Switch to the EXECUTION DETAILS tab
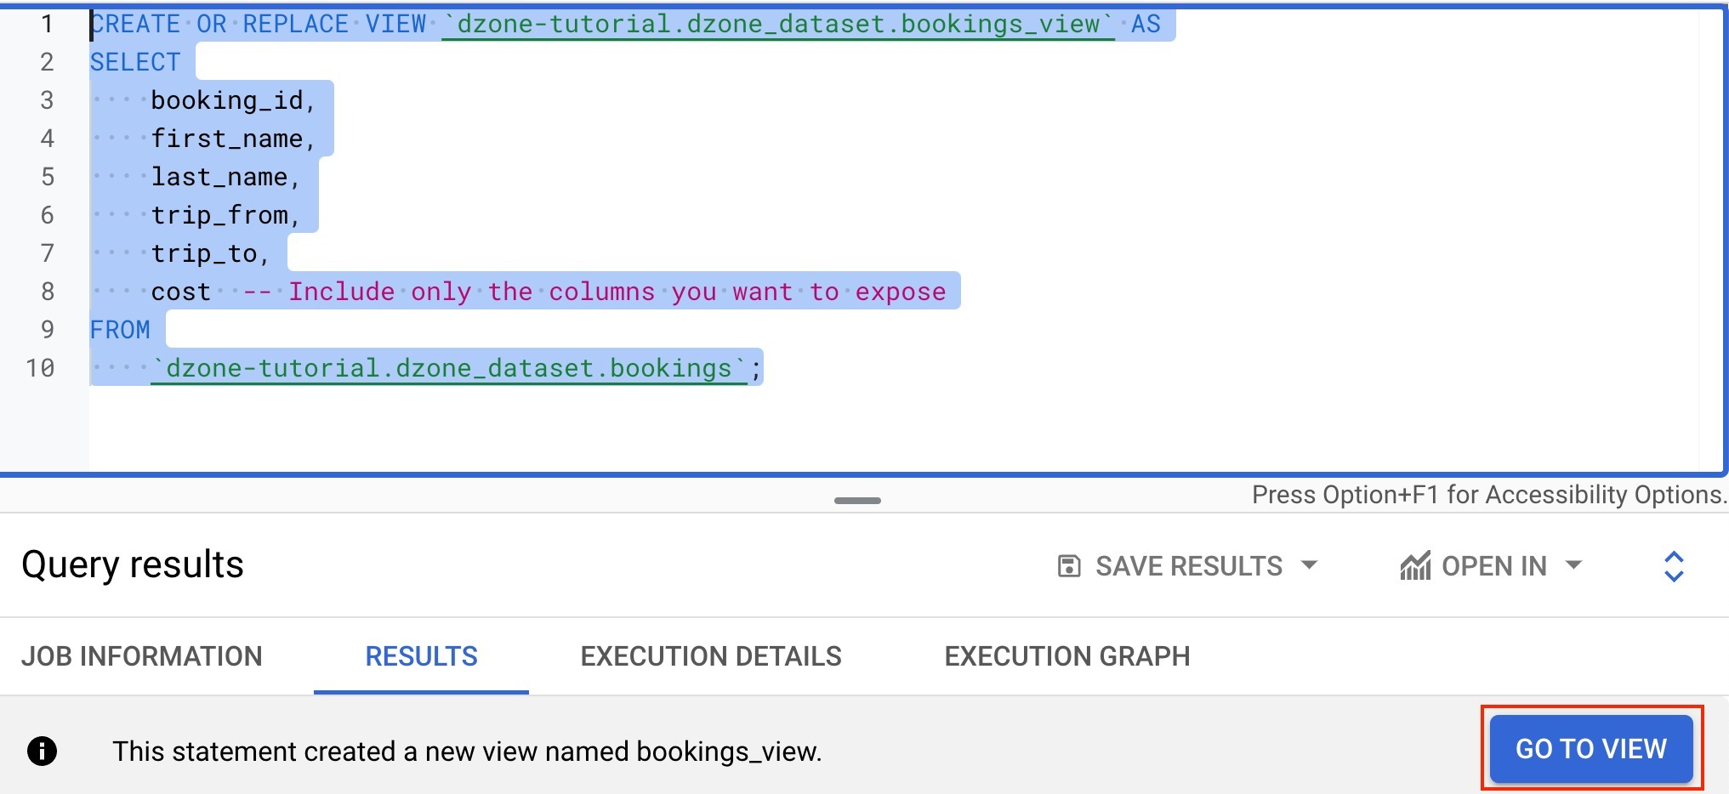Image resolution: width=1729 pixels, height=794 pixels. coord(710,655)
